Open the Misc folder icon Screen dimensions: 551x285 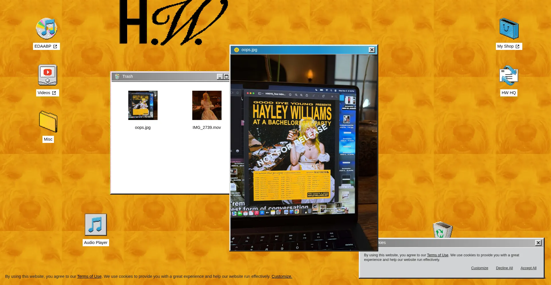point(48,122)
